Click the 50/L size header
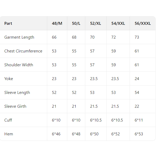The height and width of the screenshot is (157, 157). pyautogui.click(x=76, y=23)
